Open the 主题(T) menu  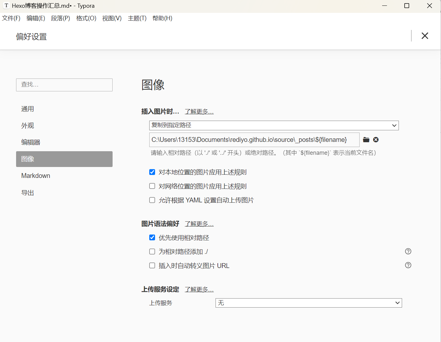click(137, 18)
